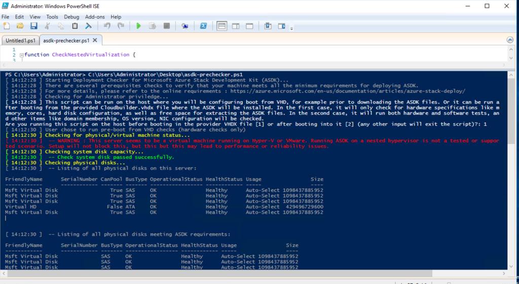Save the script with the floppy disk icon

[x=34, y=26]
